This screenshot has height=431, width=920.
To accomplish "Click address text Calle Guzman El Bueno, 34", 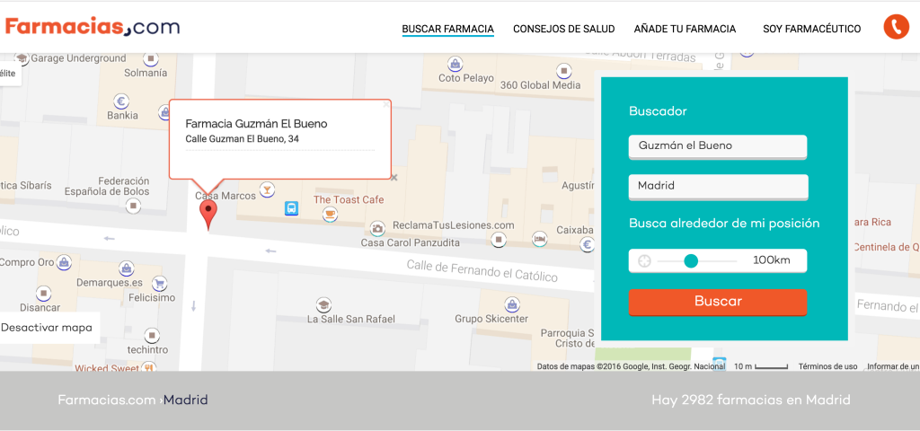I will (243, 139).
